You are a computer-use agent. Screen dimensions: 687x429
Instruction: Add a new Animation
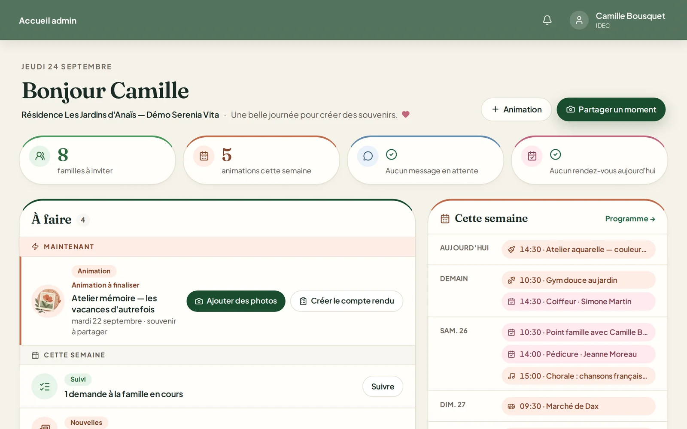tap(516, 109)
